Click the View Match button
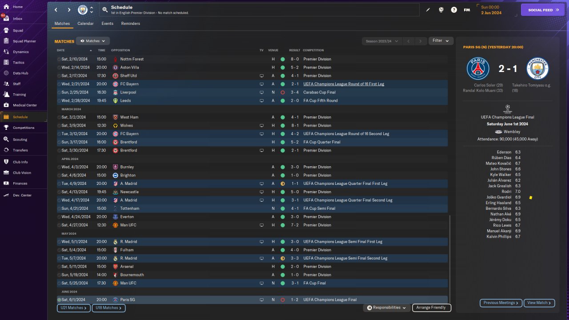The width and height of the screenshot is (569, 320). tap(539, 303)
